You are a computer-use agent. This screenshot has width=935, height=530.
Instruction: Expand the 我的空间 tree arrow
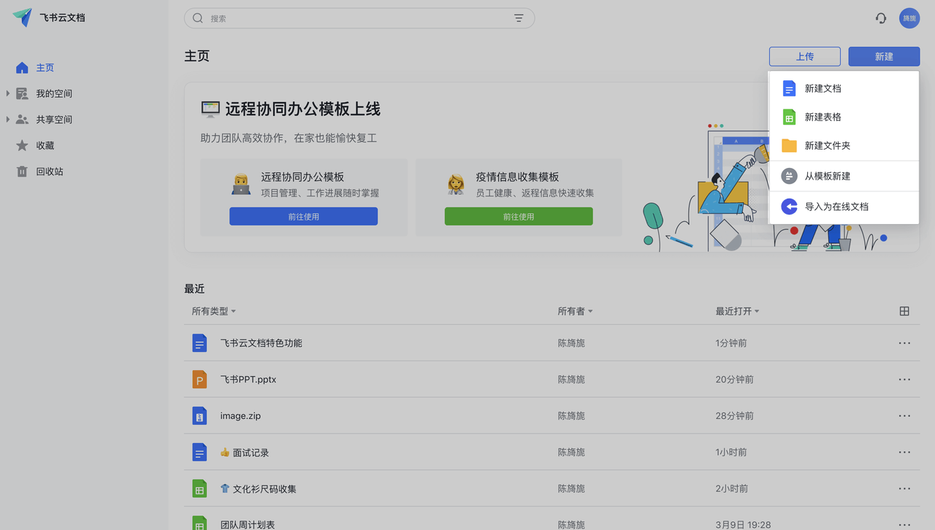pos(8,93)
